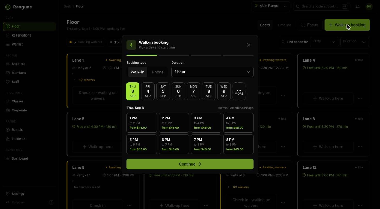Open notifications bell
The height and width of the screenshot is (209, 380).
pyautogui.click(x=358, y=7)
